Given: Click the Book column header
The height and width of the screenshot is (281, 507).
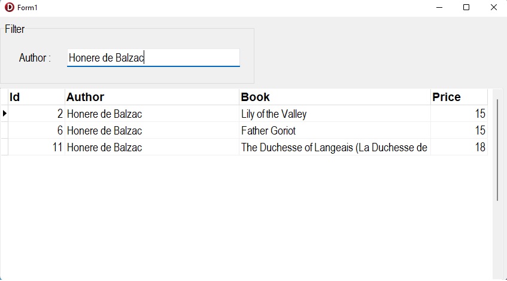Looking at the screenshot, I should click(x=334, y=97).
